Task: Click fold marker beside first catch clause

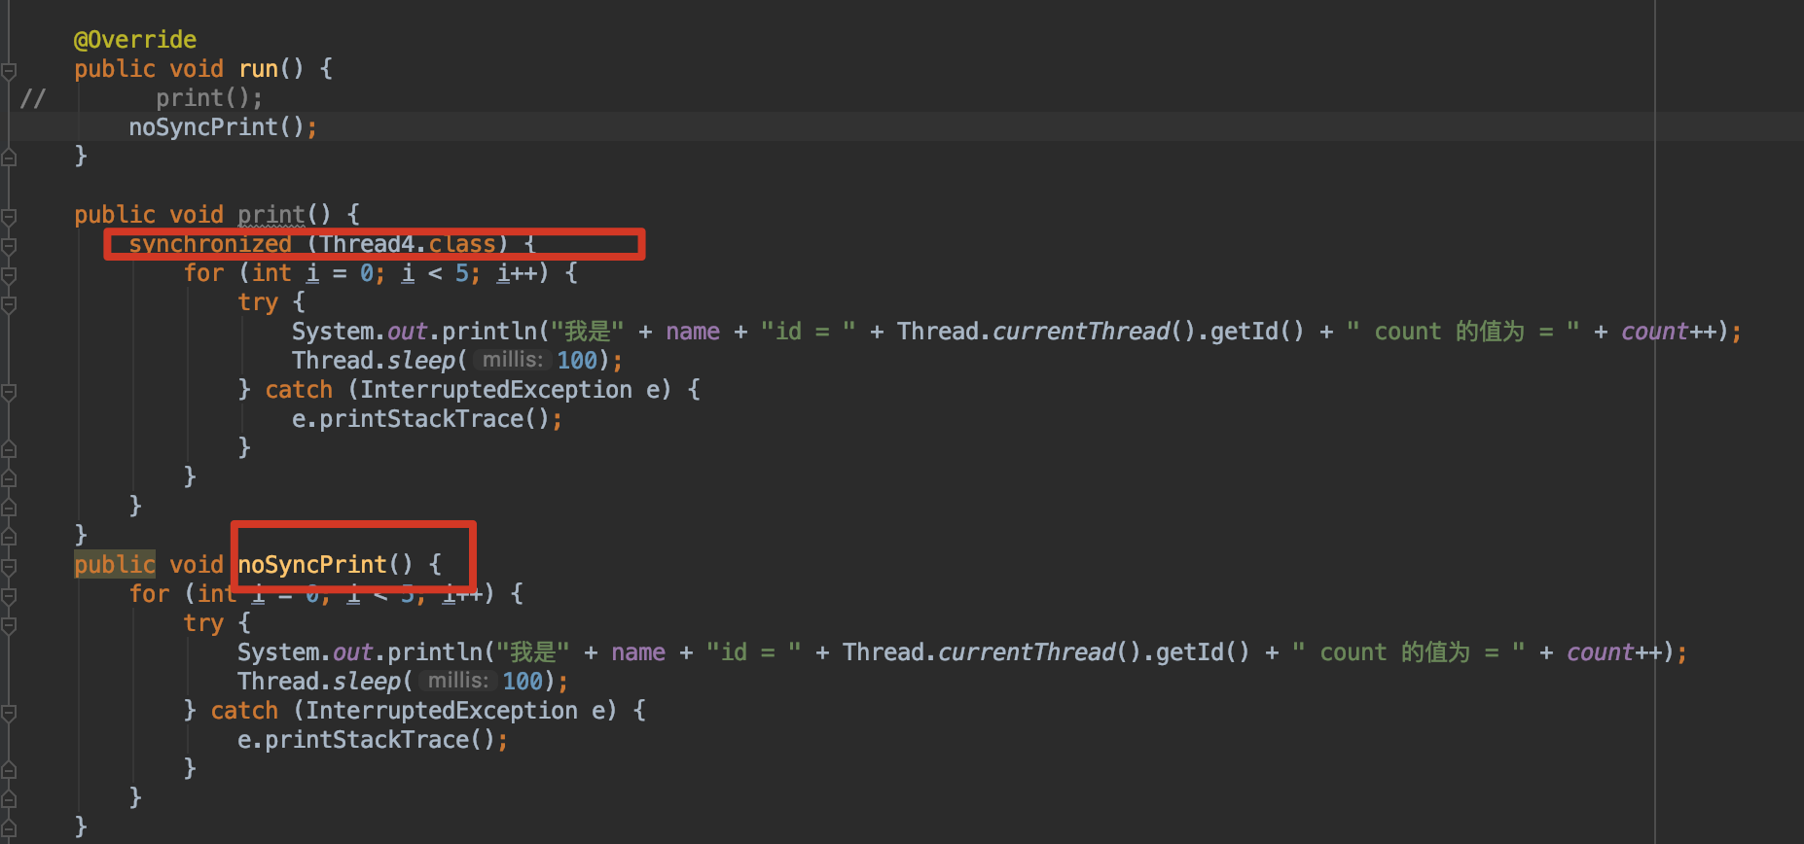Action: 9,391
